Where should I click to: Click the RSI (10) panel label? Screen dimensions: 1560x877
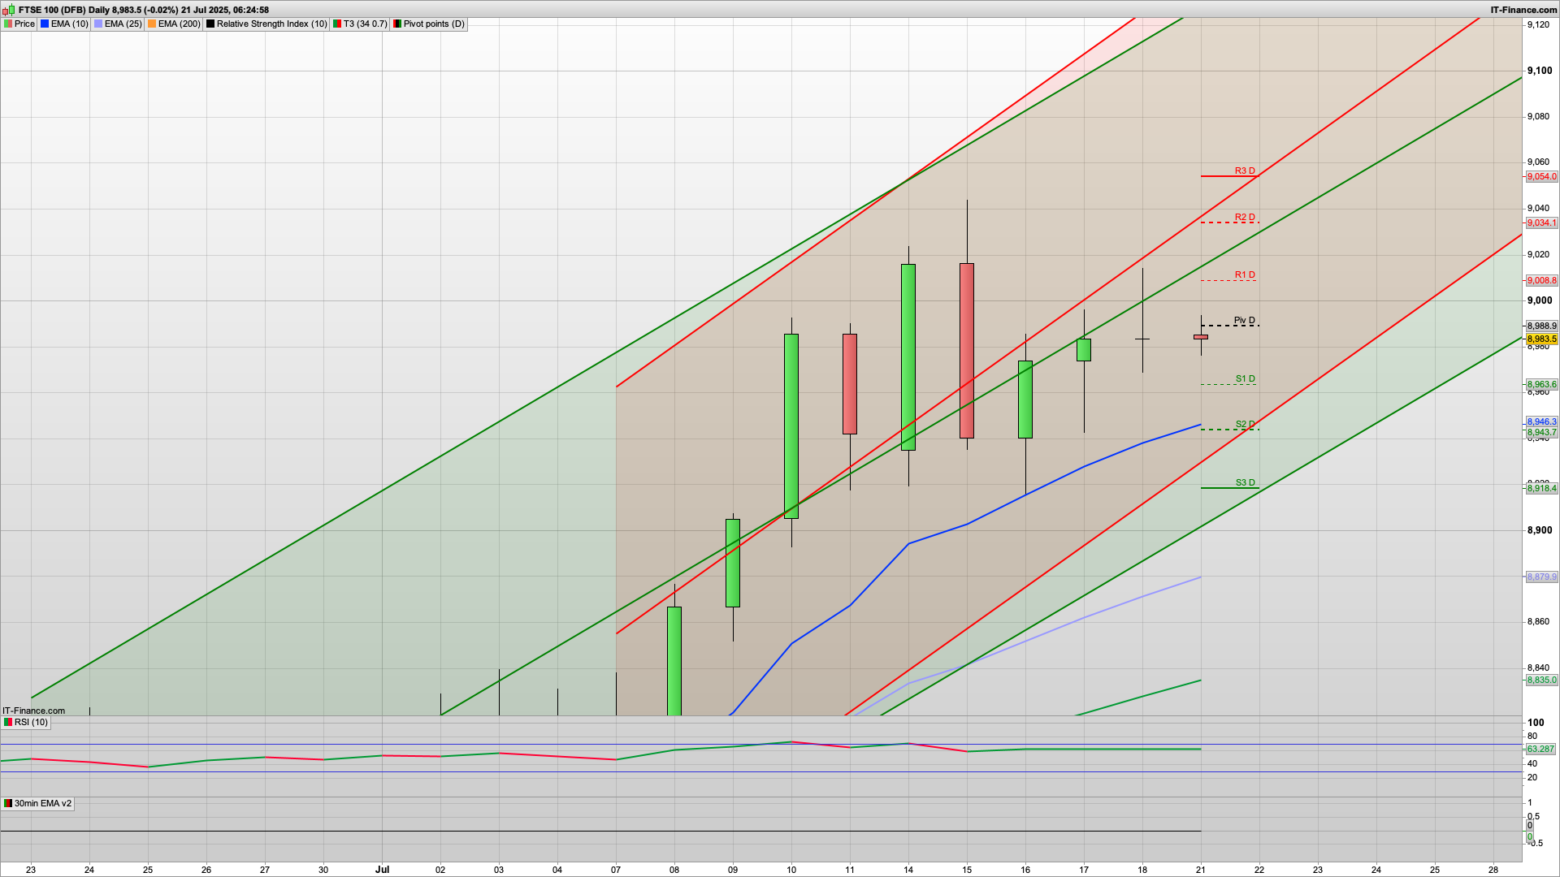click(31, 723)
